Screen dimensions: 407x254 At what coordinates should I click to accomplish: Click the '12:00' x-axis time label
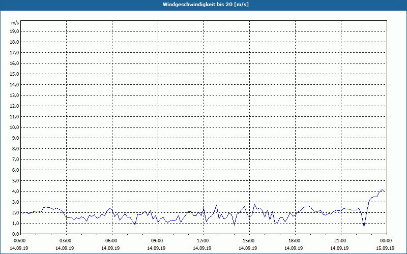pos(202,241)
